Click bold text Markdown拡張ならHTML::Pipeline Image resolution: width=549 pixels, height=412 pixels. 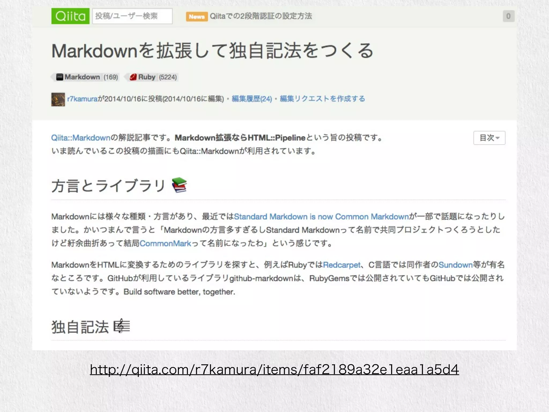240,138
